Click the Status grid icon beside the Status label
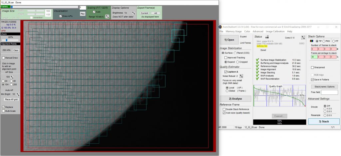The width and height of the screenshot is (341, 156). pyautogui.click(x=267, y=36)
